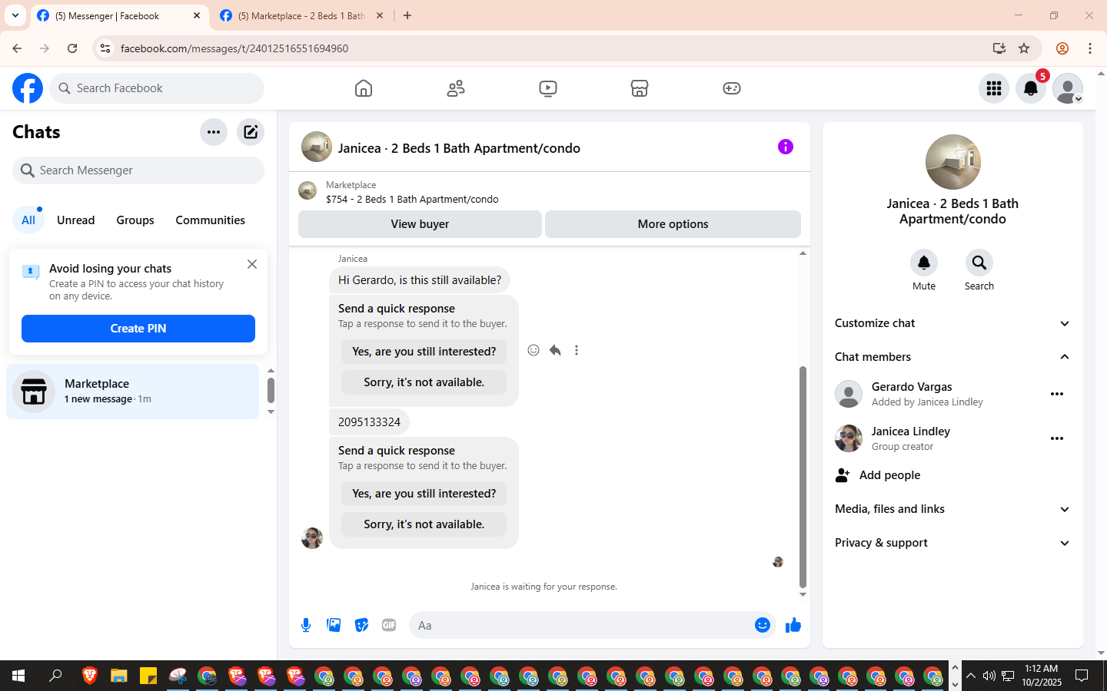Open emoji picker in message box
Viewport: 1107px width, 691px height.
click(763, 625)
